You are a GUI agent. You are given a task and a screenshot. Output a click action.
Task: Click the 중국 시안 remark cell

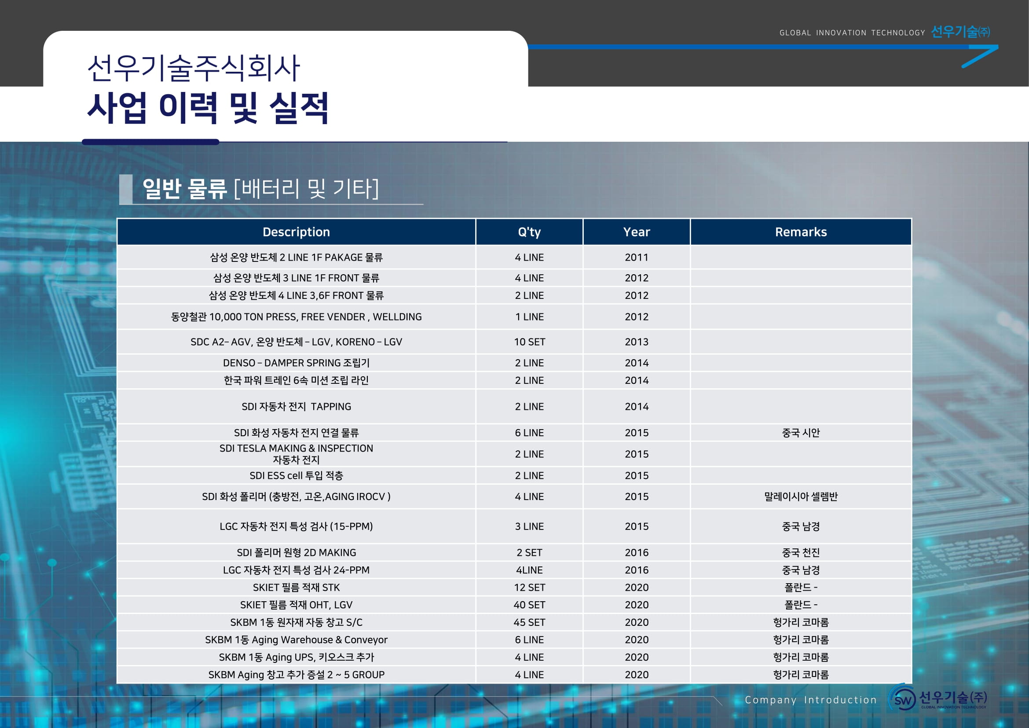point(800,433)
